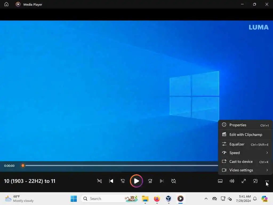Click the orange seek bar handle
This screenshot has height=205, width=273.
23,165
